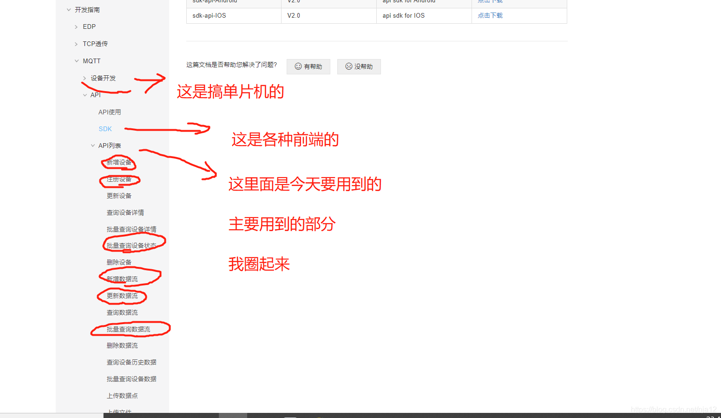721x418 pixels.
Task: Collapse the 开发指南 section chevron
Action: click(69, 10)
